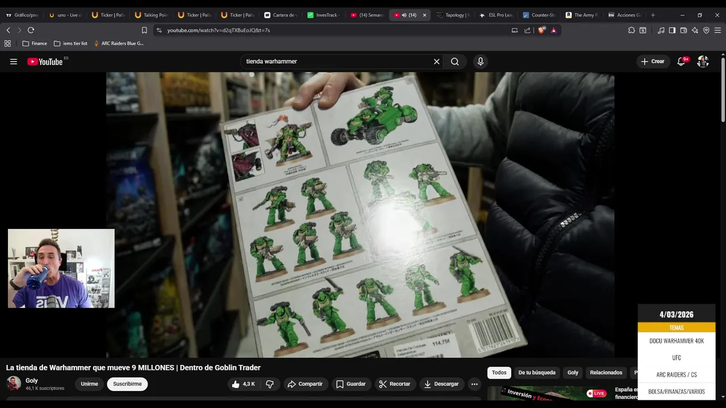Open ARC Raiders Blue G... bookmark
The height and width of the screenshot is (408, 726).
pyautogui.click(x=119, y=43)
